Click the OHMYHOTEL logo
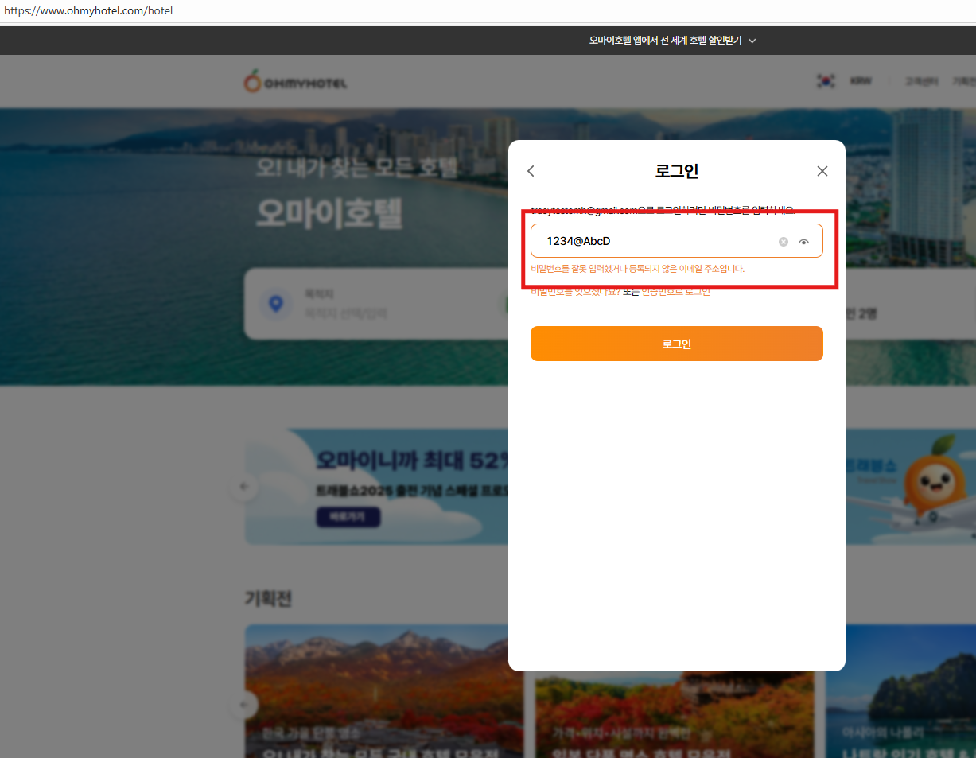 tap(295, 82)
